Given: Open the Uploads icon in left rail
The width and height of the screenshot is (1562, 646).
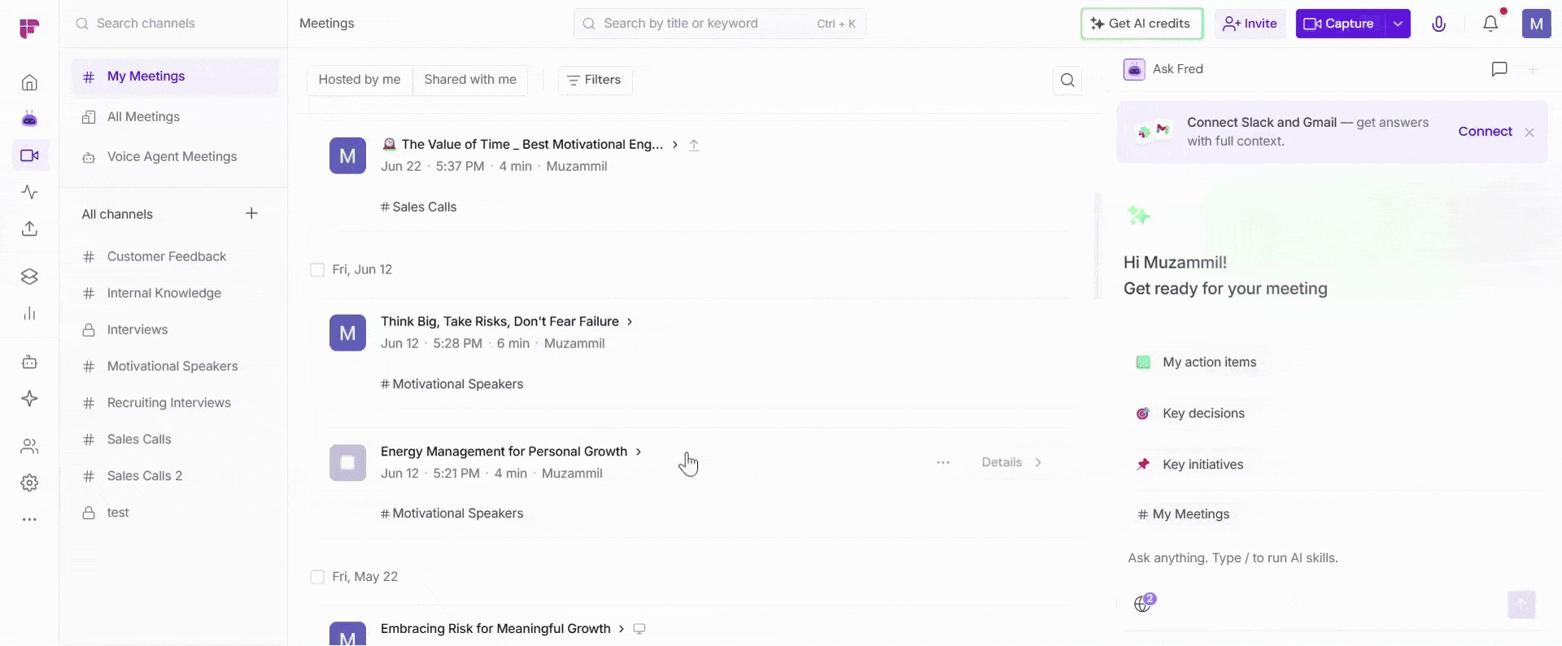Looking at the screenshot, I should point(29,229).
